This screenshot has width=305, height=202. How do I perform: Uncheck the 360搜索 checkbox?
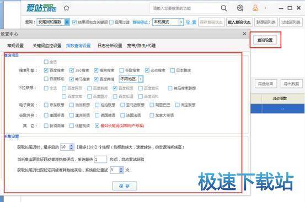point(72,70)
